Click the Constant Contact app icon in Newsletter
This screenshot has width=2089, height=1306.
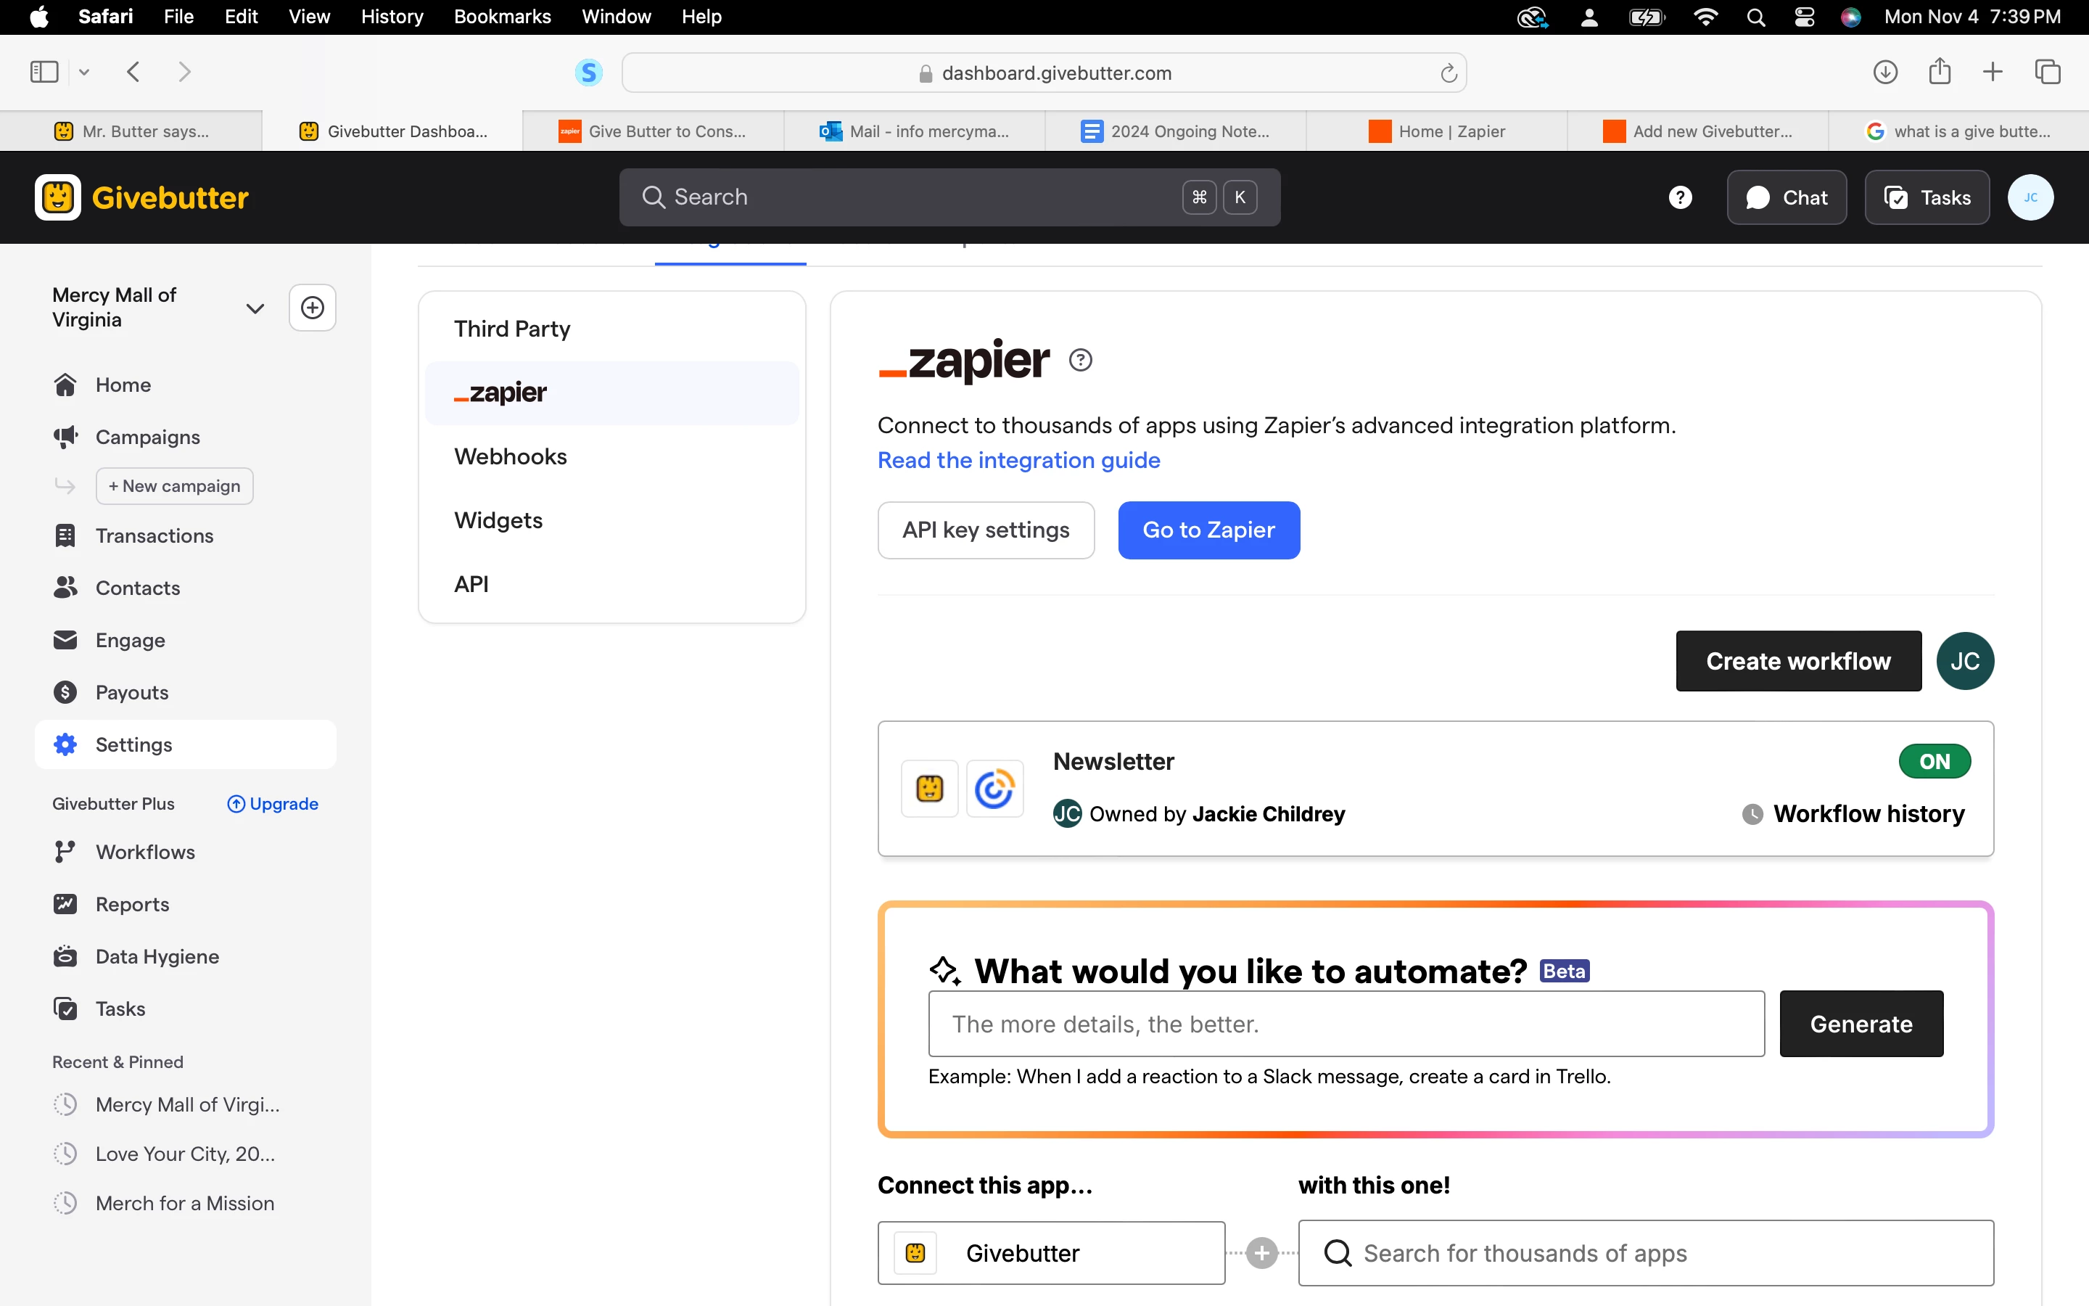pos(994,788)
